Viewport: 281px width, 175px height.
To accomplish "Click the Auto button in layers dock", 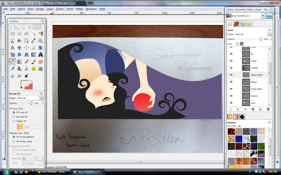I will coord(269,16).
